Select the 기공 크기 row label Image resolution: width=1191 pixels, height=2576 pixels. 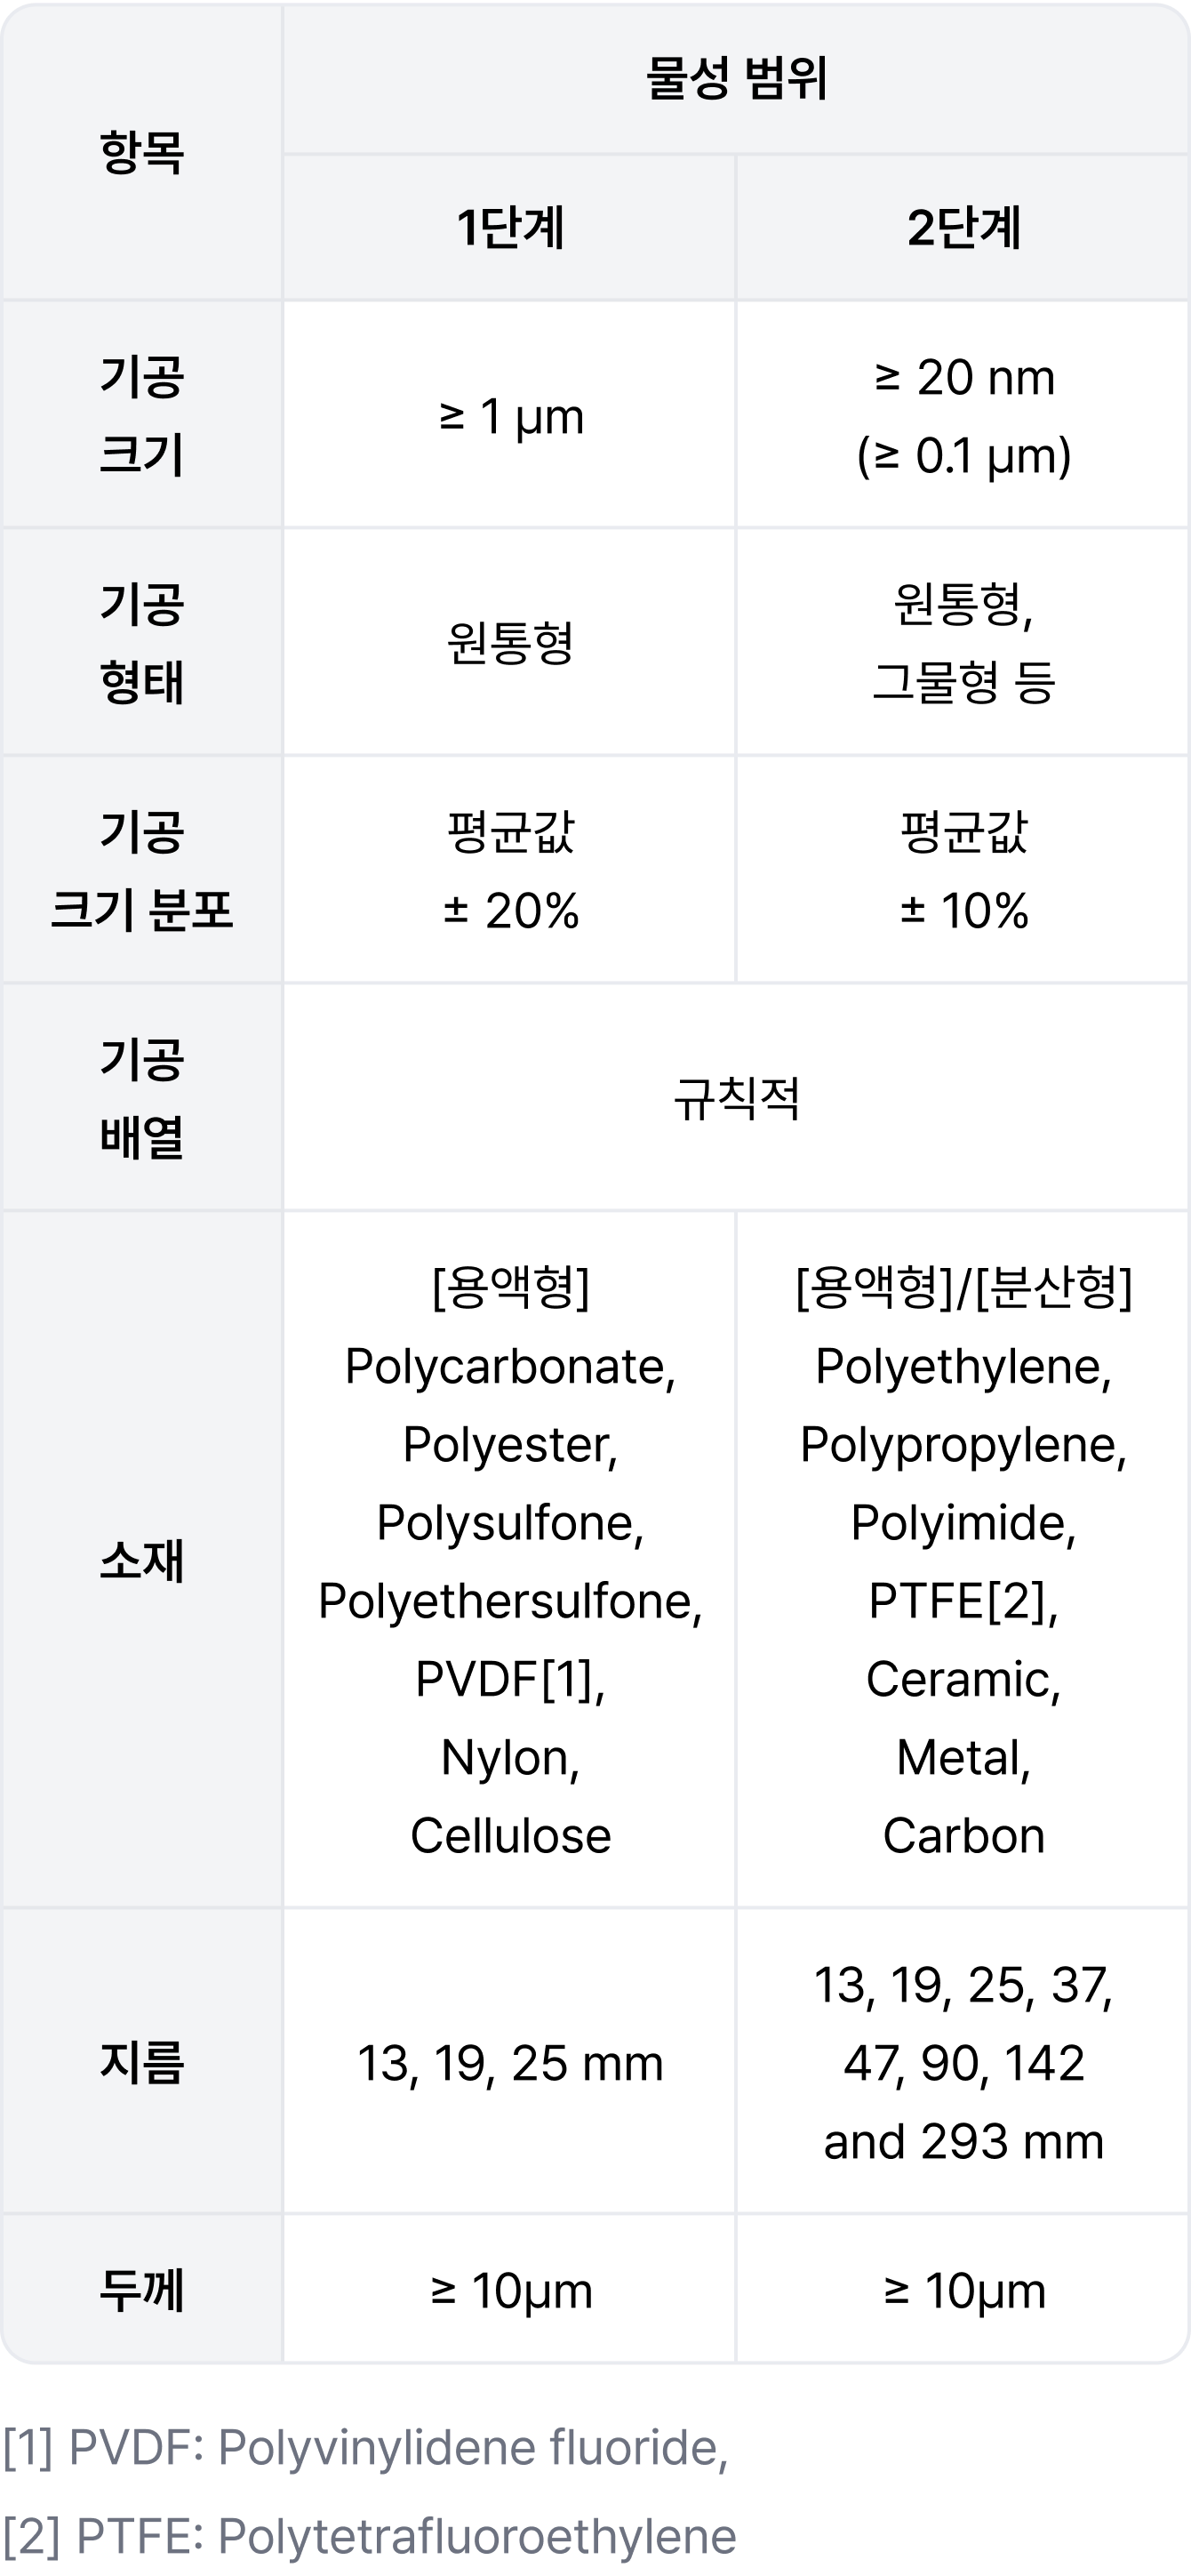click(x=142, y=415)
